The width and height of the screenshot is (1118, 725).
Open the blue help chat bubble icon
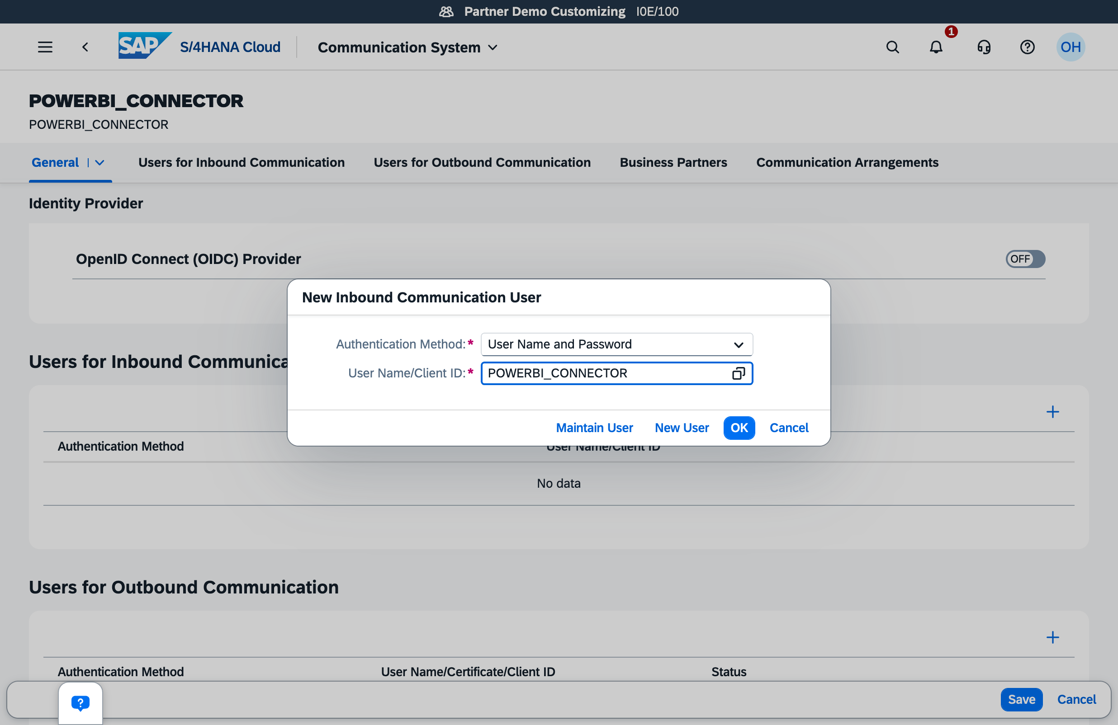(81, 703)
